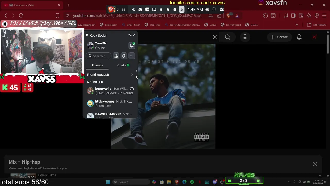The height and width of the screenshot is (186, 330).
Task: Close the Mix - Hip-hop playlist panel
Action: tap(315, 164)
